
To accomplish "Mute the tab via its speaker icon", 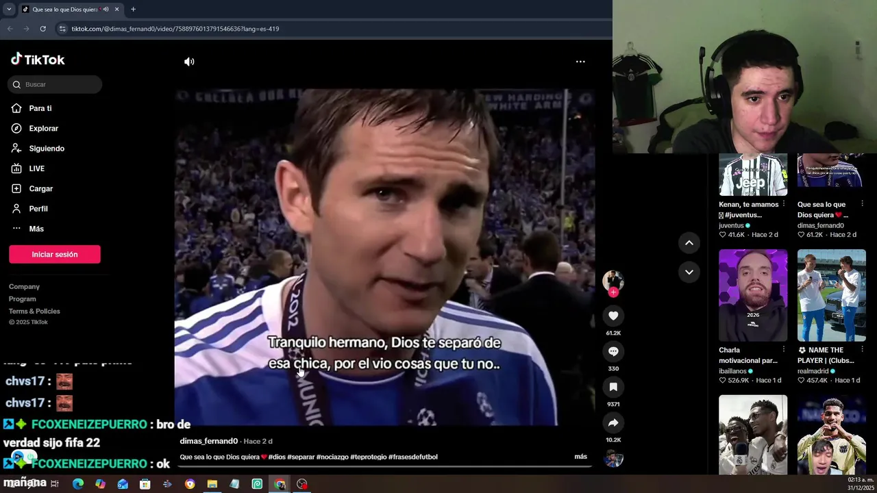I will click(106, 9).
